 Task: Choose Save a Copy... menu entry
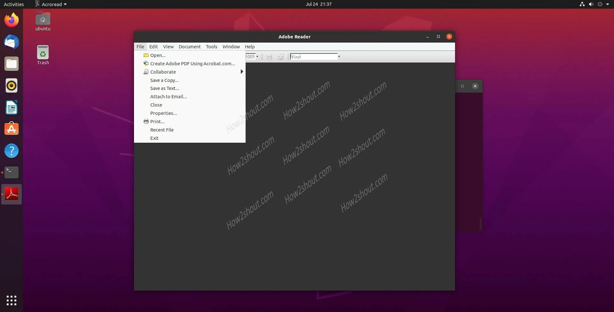coord(190,80)
